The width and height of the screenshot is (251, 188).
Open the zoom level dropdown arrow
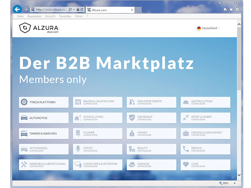[x=234, y=183]
